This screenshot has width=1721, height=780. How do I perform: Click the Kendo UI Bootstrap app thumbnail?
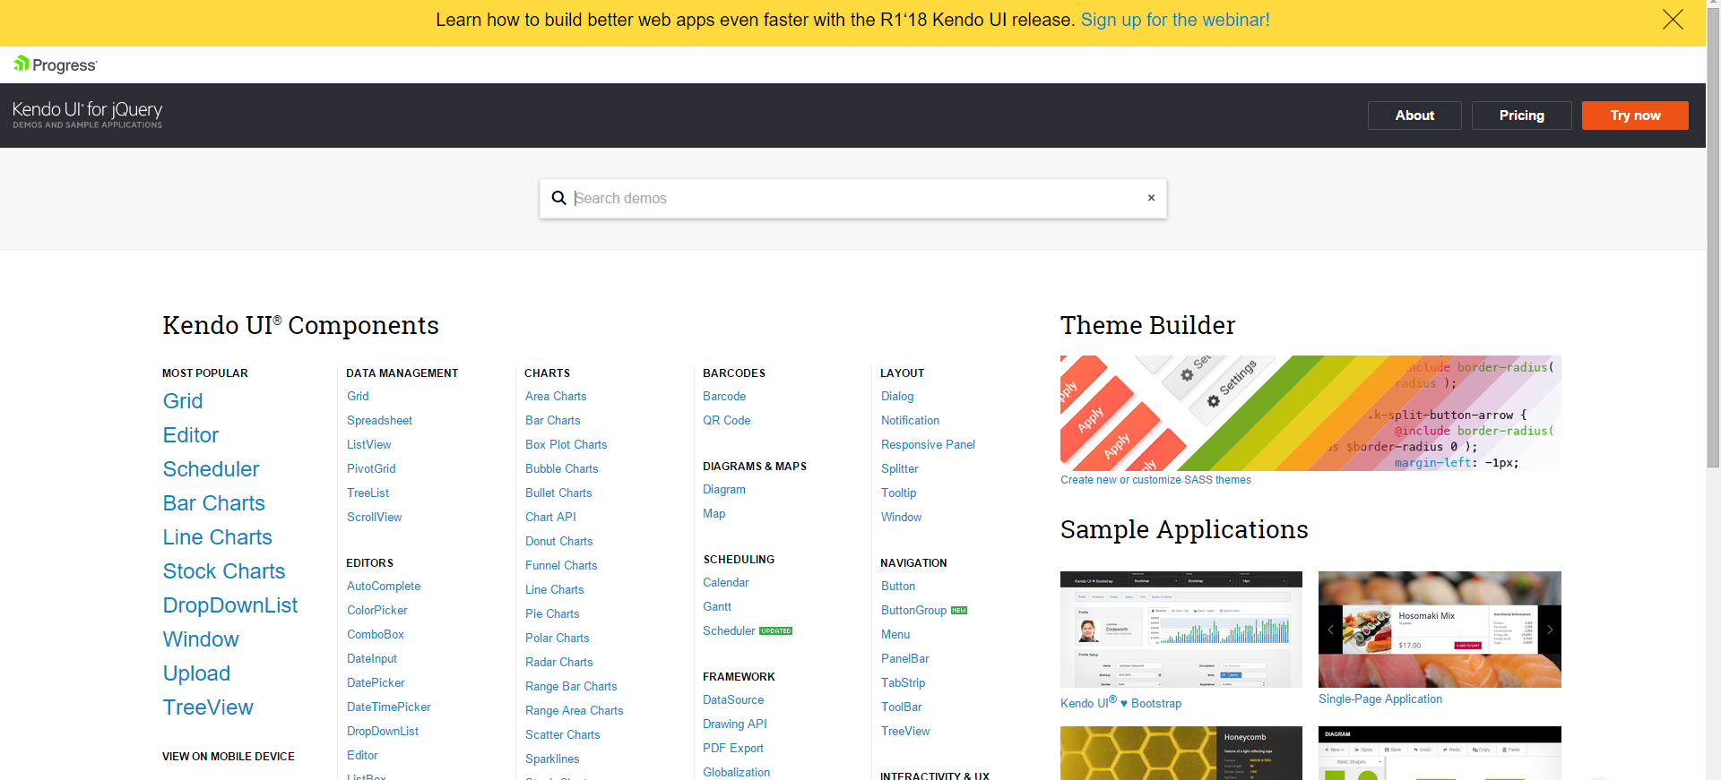[x=1181, y=630]
